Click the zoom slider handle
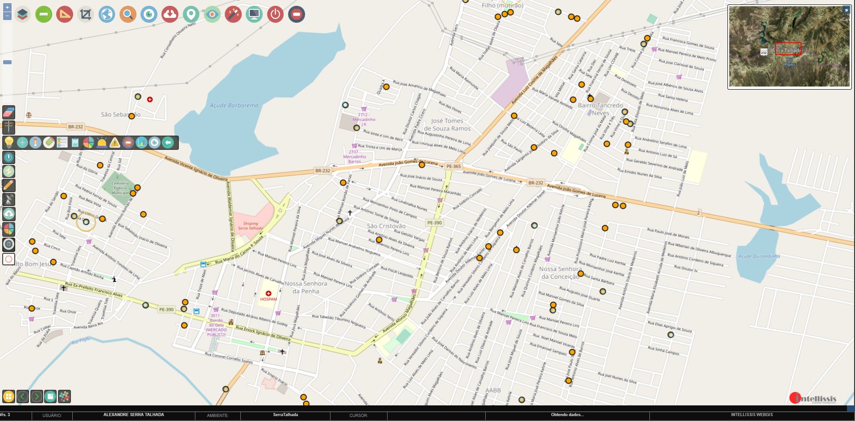The height and width of the screenshot is (421, 855). pos(7,62)
